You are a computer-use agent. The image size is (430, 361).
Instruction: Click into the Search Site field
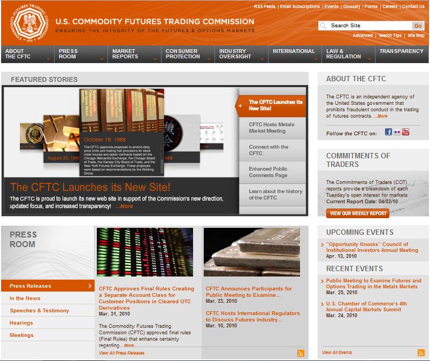[x=369, y=26]
